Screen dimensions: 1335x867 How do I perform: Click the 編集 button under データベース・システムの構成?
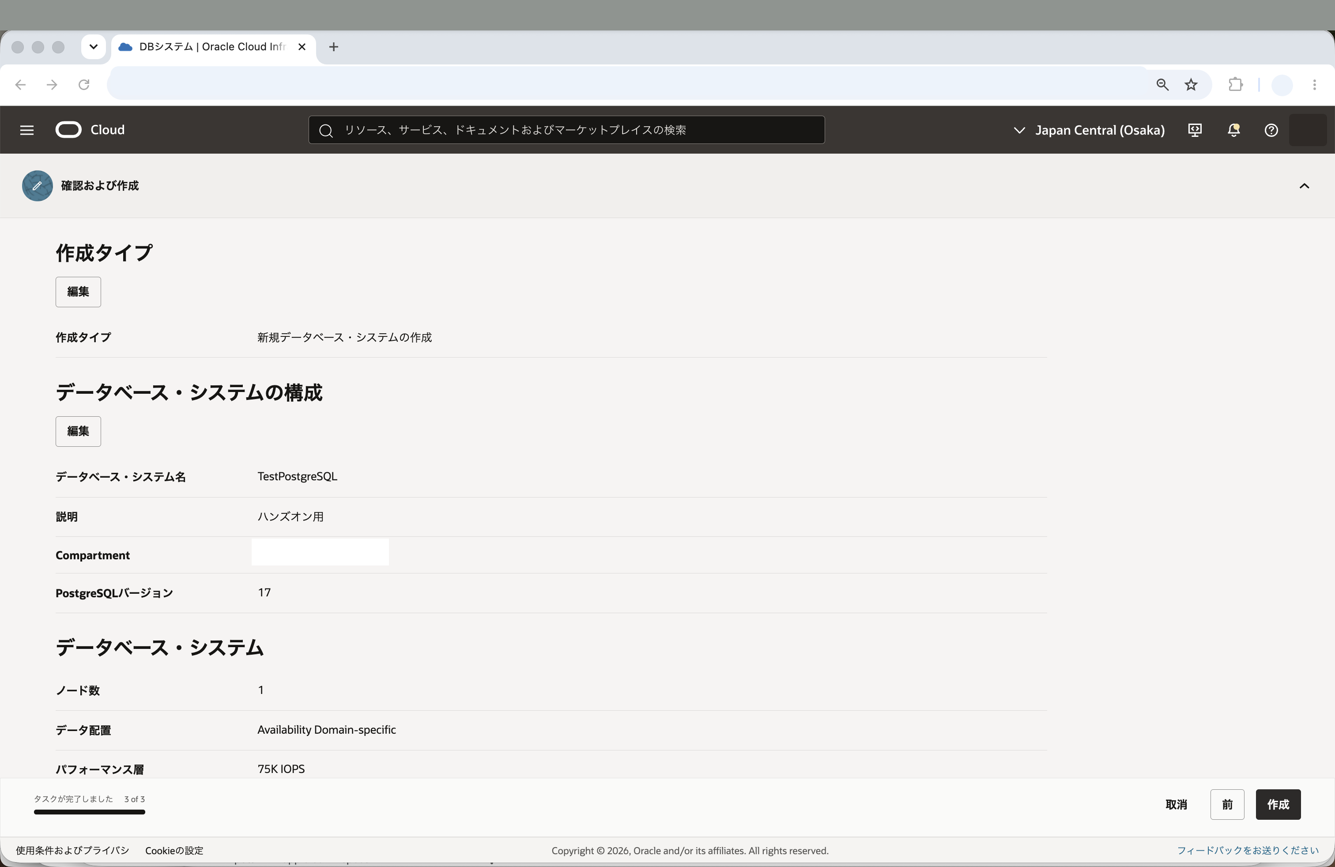coord(78,431)
